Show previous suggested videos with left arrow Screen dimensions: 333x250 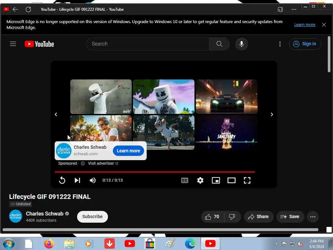(56, 114)
